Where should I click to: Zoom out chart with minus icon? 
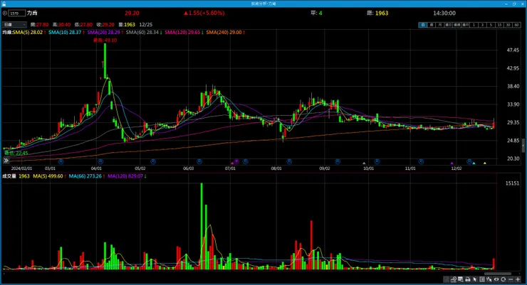pyautogui.click(x=511, y=279)
